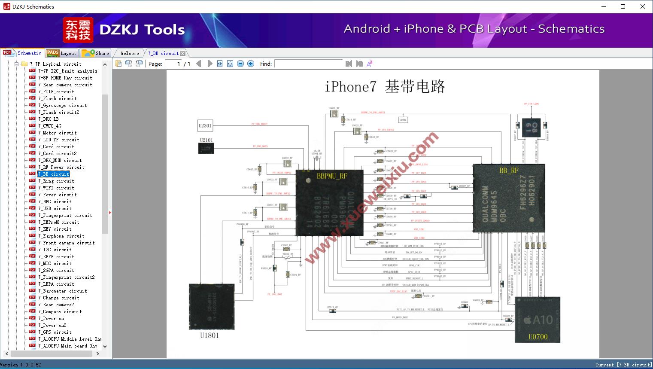Open the Schematic panel tab

pos(22,53)
